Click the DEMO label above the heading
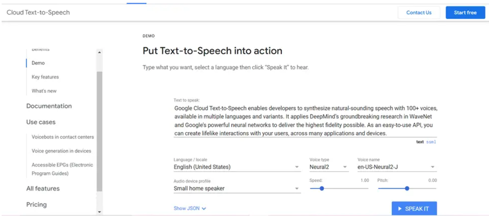Screen dimensions: 489x221 [x=148, y=36]
